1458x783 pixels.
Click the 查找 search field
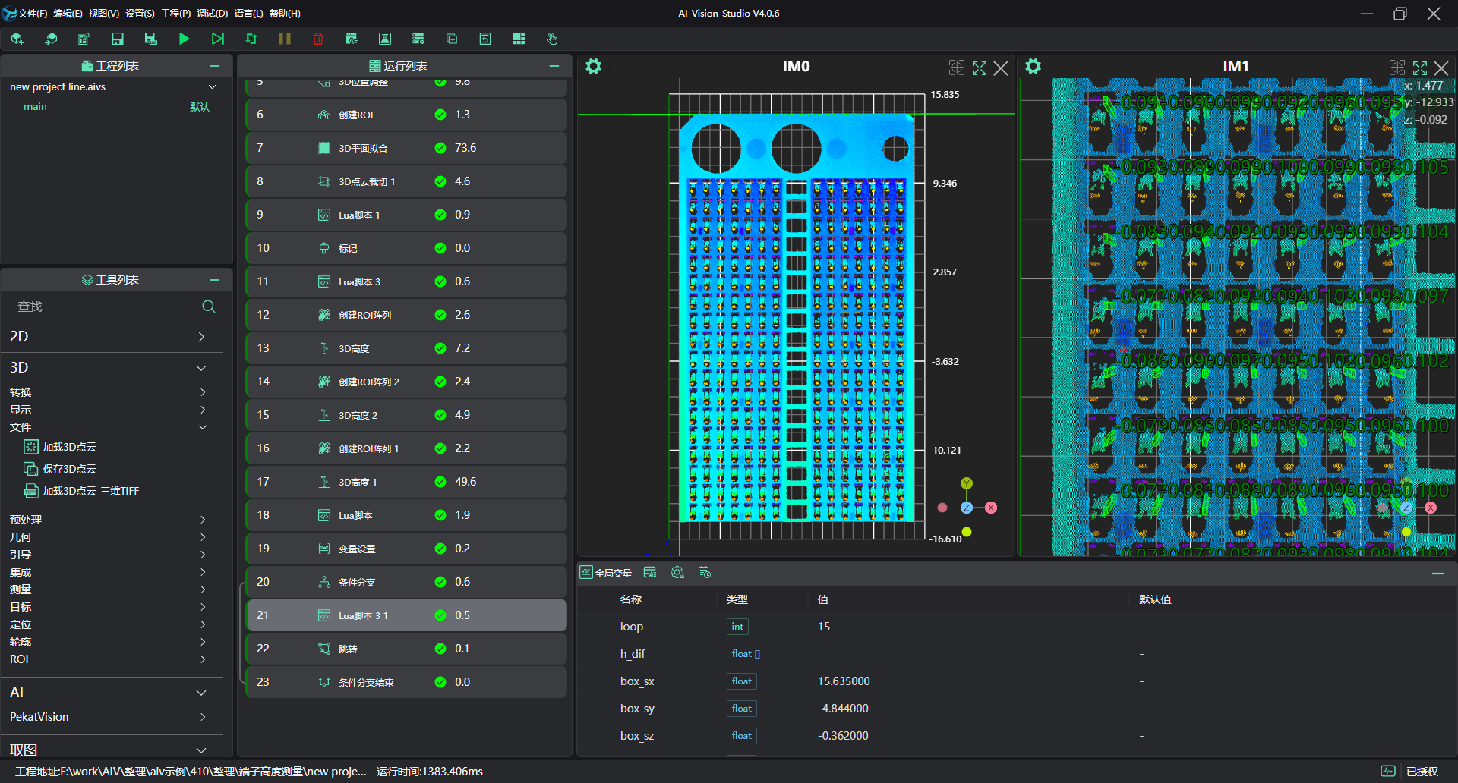(x=105, y=307)
